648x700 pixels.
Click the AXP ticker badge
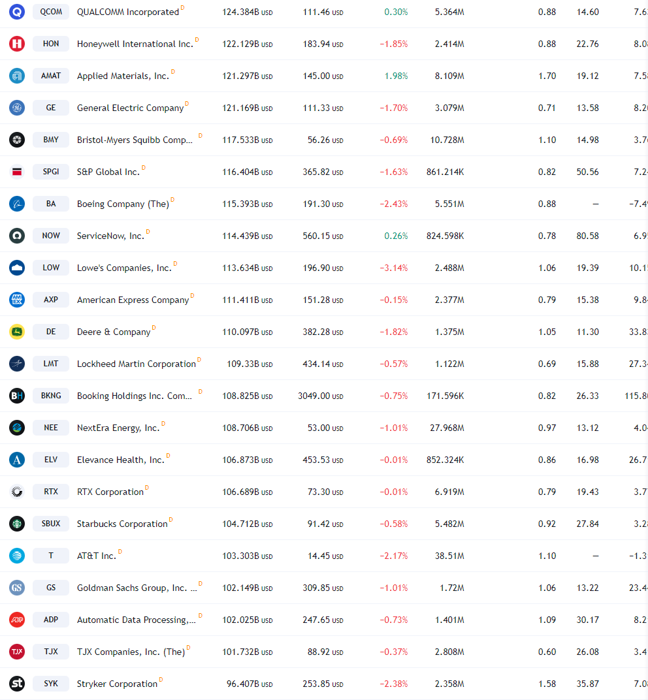(51, 300)
